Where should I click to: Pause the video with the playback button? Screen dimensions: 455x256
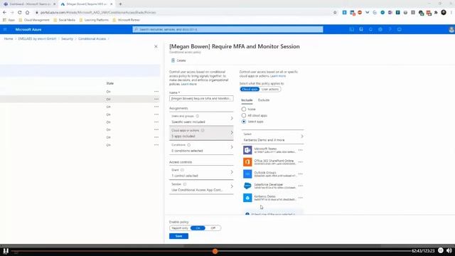click(6, 251)
